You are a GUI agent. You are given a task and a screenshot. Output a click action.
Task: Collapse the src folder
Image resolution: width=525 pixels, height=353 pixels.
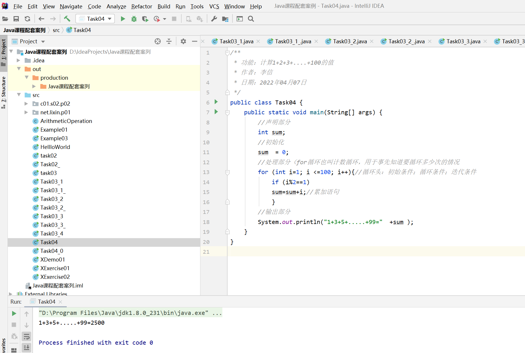coord(19,95)
